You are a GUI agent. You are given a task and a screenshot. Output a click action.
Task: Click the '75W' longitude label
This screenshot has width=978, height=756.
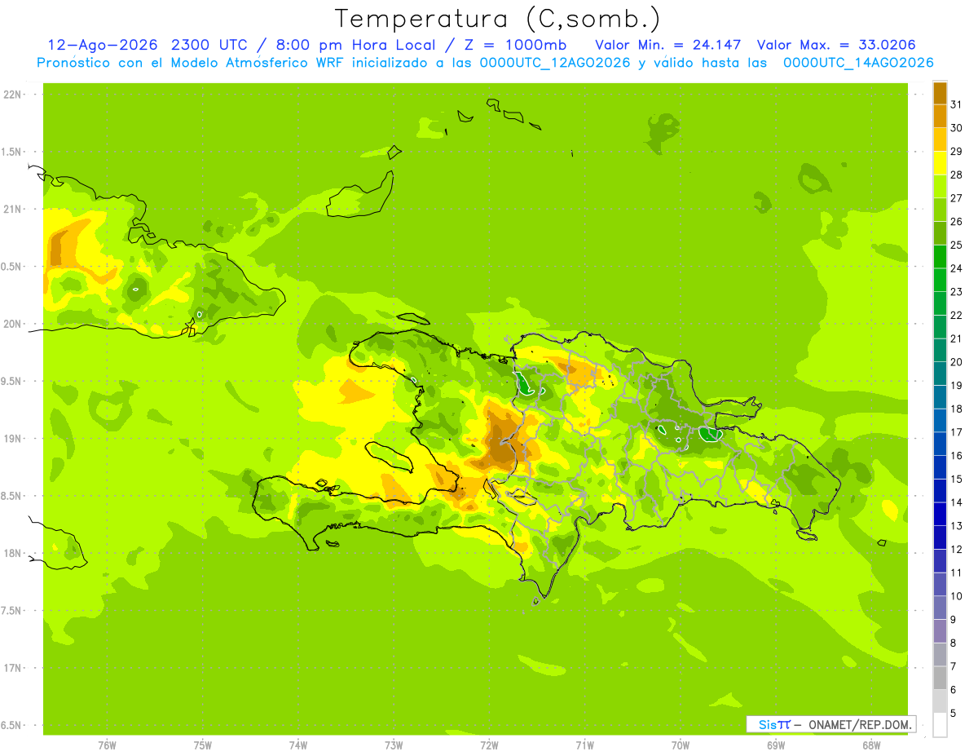click(202, 745)
